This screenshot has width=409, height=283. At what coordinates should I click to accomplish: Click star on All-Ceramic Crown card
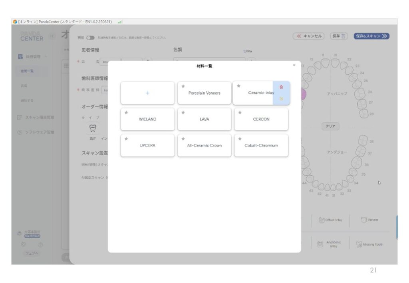pyautogui.click(x=183, y=139)
